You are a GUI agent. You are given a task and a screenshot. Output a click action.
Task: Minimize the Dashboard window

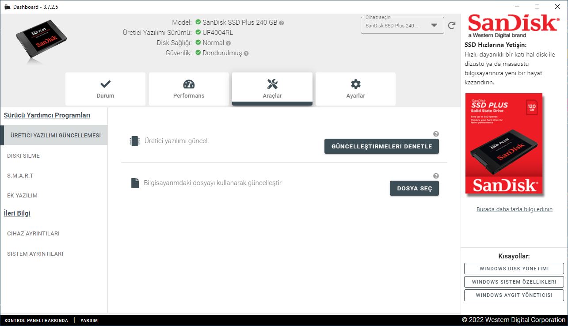click(x=517, y=7)
